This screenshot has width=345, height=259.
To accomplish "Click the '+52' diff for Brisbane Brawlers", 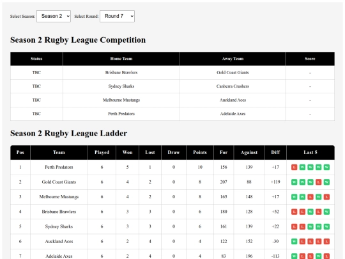I will point(275,212).
